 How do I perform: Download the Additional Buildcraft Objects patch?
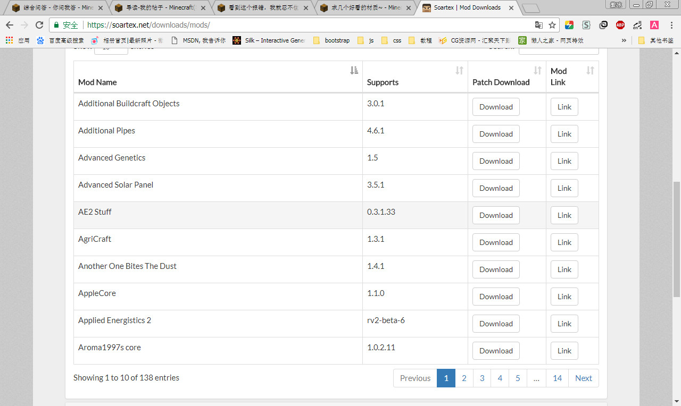click(x=496, y=107)
